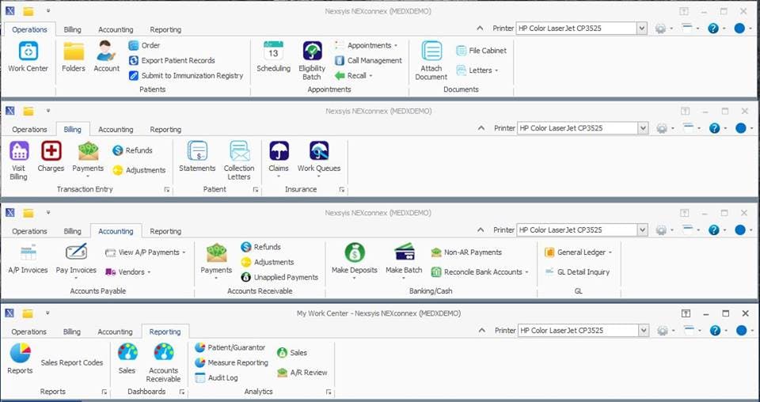Click the Work Queues icon
The height and width of the screenshot is (402, 760).
pyautogui.click(x=319, y=152)
